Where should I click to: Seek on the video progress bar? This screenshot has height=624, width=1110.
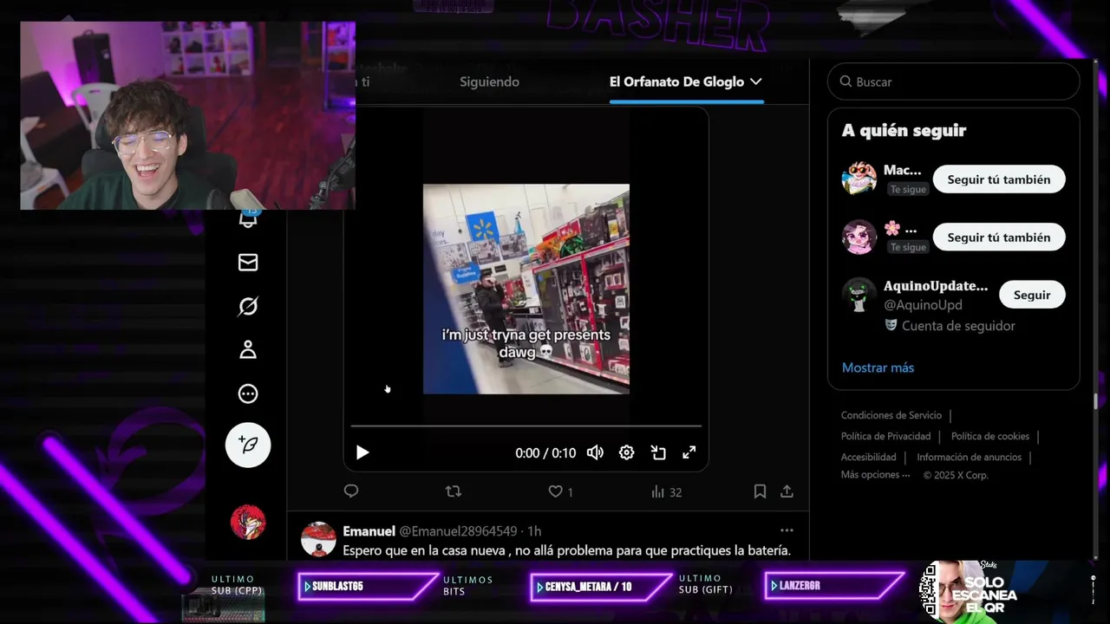tap(526, 426)
